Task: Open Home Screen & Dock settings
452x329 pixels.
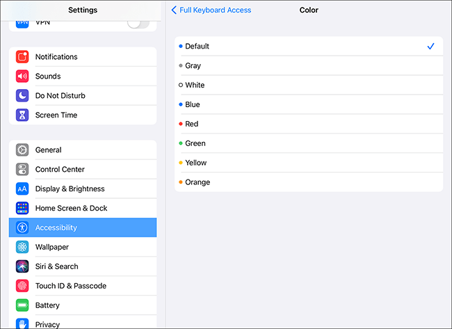Action: coord(83,208)
